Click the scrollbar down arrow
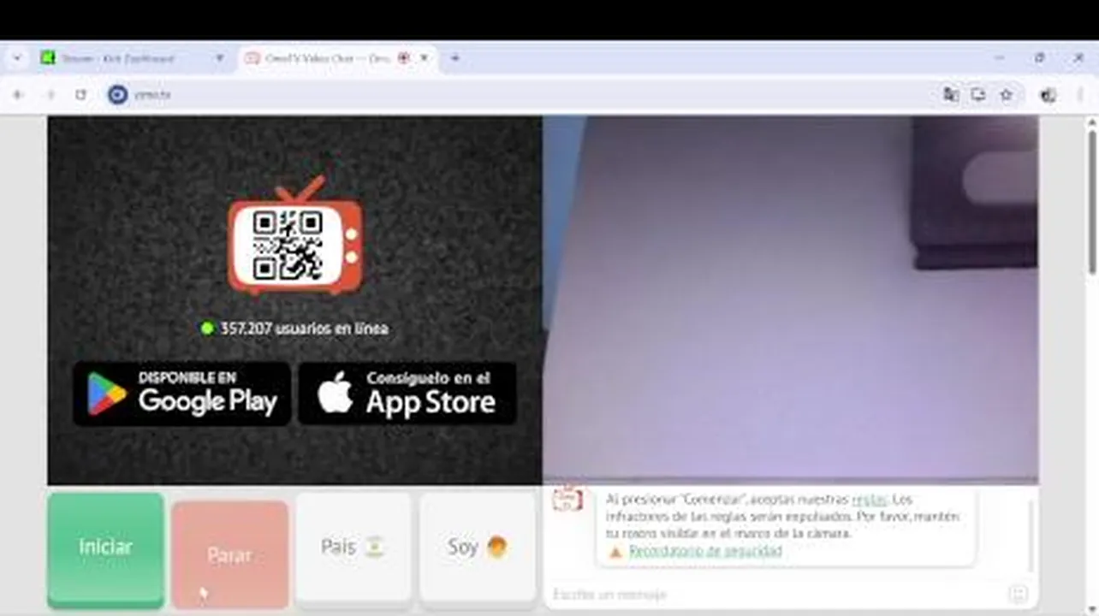 point(1092,608)
